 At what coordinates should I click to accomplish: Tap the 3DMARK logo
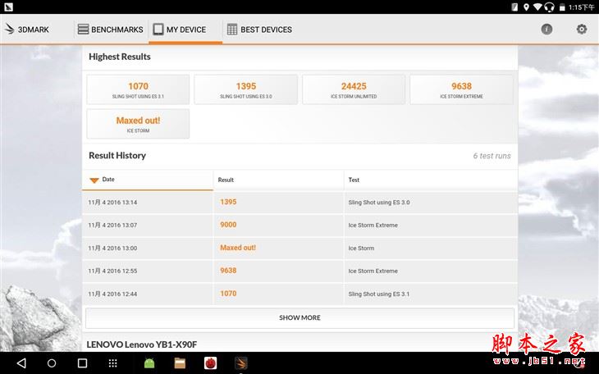pyautogui.click(x=27, y=30)
